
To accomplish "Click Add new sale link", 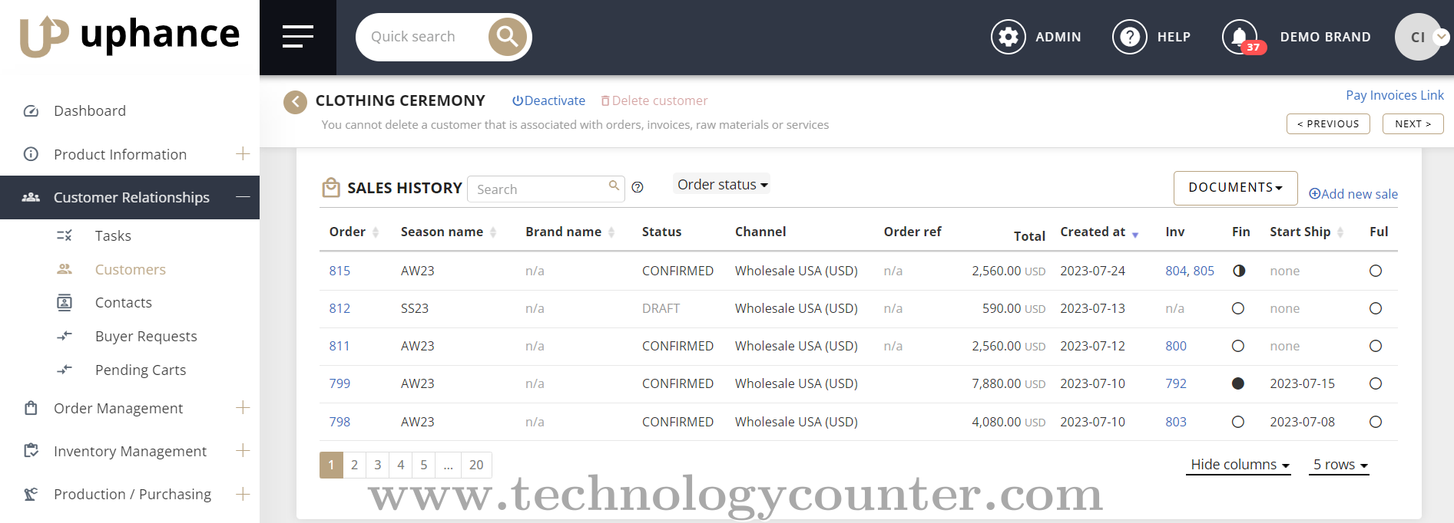I will point(1353,194).
